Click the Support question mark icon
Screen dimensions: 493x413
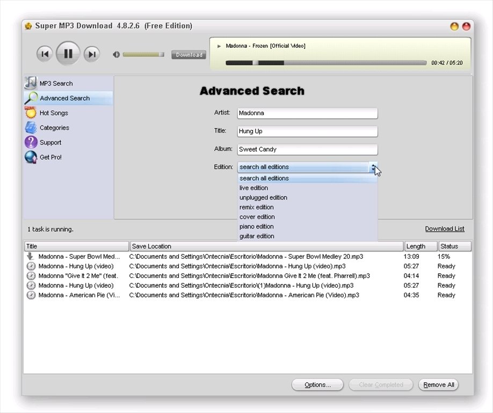31,143
